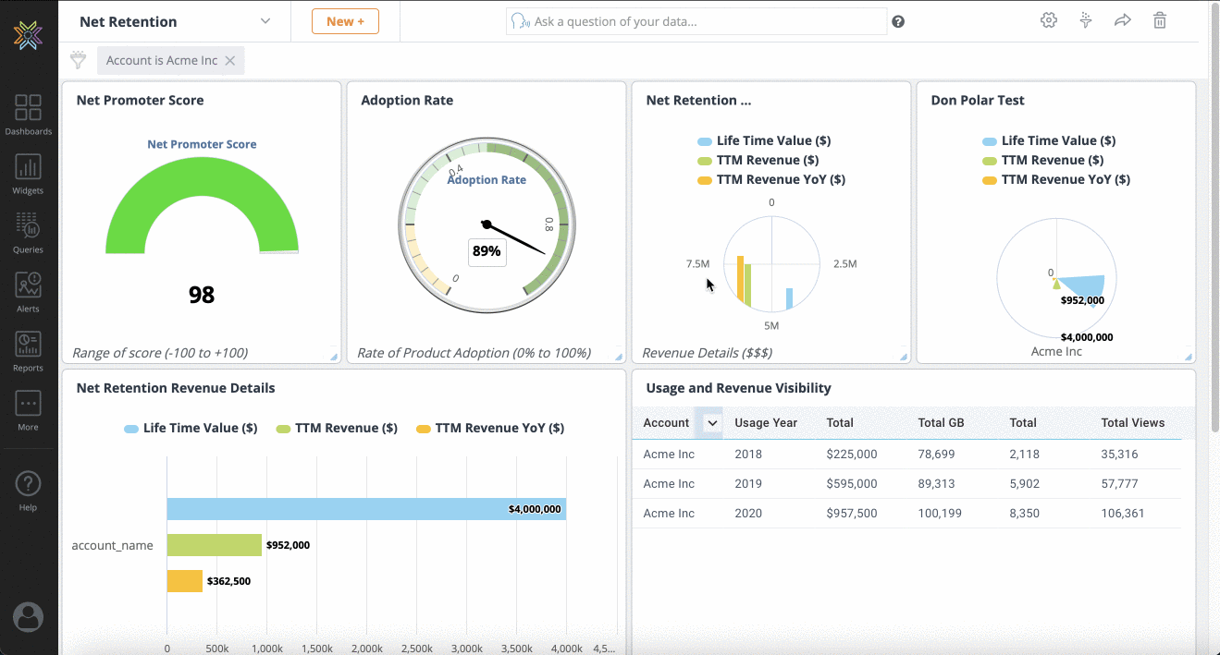Viewport: 1220px width, 655px height.
Task: Open the dashboard filter funnel icon
Action: coord(1085,19)
